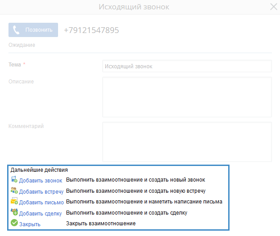Click the Ожидание call status text
Screen dimensions: 280x236
[21, 45]
